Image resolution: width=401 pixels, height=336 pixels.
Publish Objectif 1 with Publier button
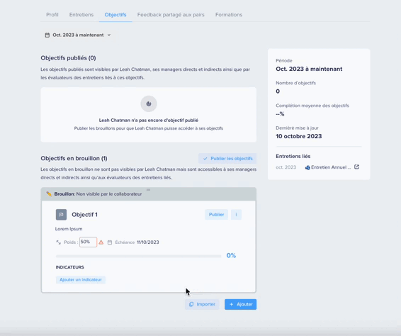click(x=216, y=215)
